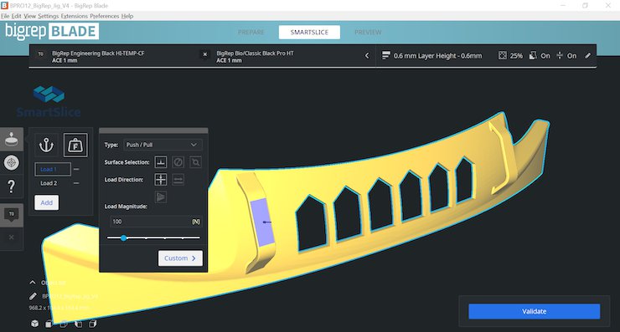Toggle adhesion setting showing On

tap(566, 56)
